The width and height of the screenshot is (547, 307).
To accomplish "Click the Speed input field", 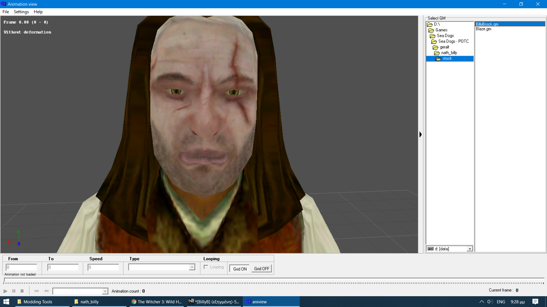I will click(x=103, y=267).
